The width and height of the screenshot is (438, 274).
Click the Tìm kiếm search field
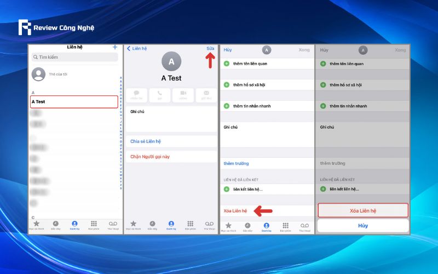[x=74, y=57]
